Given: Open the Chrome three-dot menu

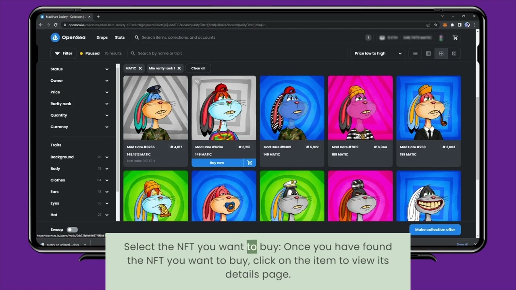Looking at the screenshot, I should (x=474, y=25).
